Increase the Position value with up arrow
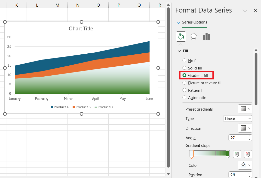The height and width of the screenshot is (178, 261). coord(249,173)
